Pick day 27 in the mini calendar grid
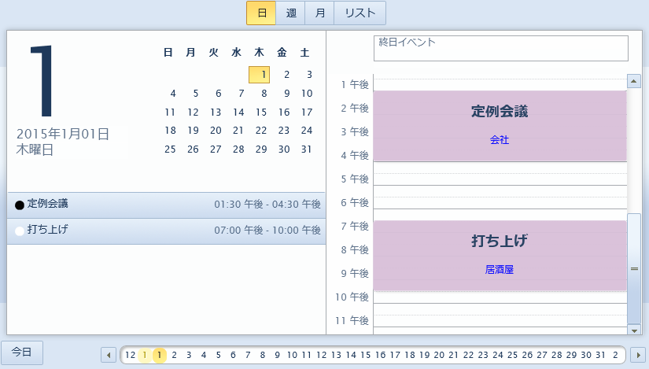The height and width of the screenshot is (369, 649). coord(216,149)
